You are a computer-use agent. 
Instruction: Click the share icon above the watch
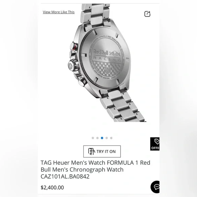pyautogui.click(x=147, y=14)
